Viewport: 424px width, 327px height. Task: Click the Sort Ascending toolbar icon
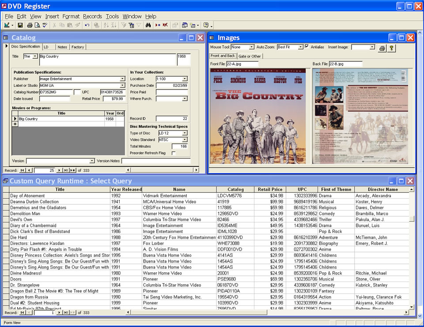(x=106, y=26)
